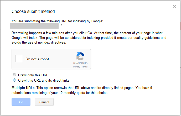
Task: Open the reCAPTCHA Privacy link
Action: click(76, 67)
